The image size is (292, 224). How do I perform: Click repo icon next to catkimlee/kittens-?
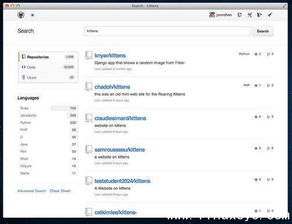(x=89, y=212)
